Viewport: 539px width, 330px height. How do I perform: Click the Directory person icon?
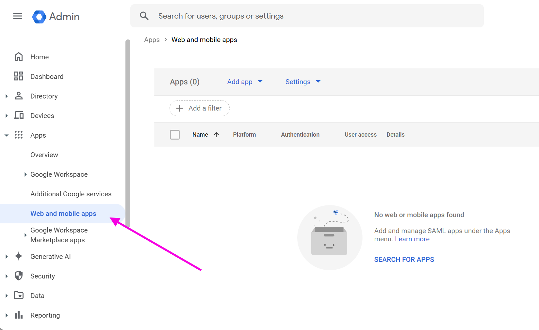pos(19,96)
